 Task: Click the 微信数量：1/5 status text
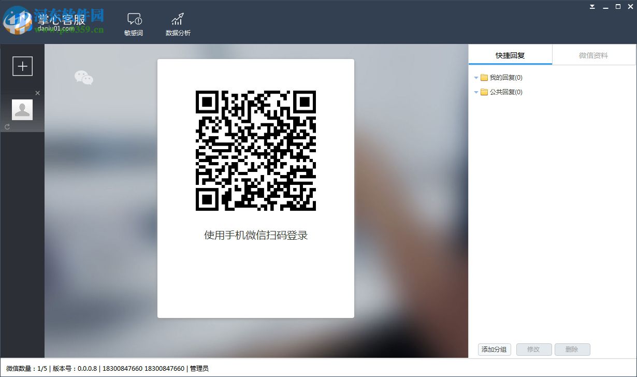point(26,369)
